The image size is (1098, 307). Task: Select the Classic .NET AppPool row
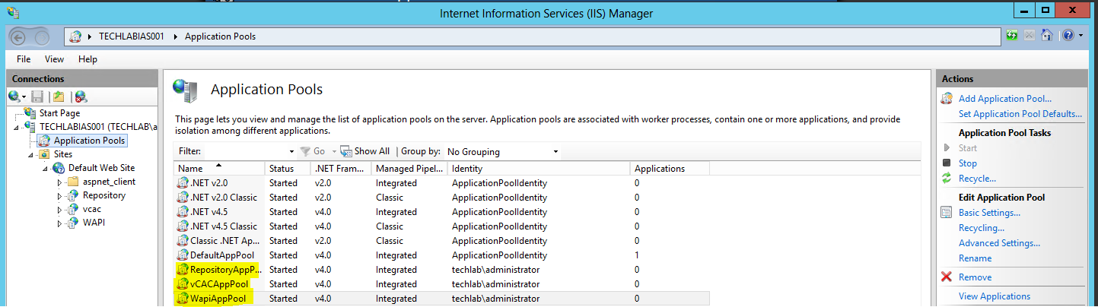(441, 241)
